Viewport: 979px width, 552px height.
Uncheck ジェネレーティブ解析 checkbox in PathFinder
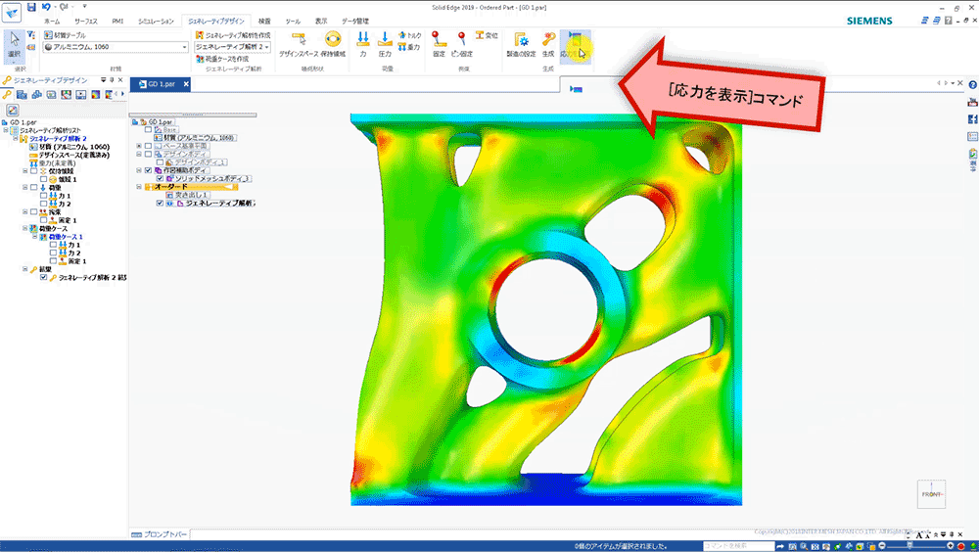(x=160, y=203)
